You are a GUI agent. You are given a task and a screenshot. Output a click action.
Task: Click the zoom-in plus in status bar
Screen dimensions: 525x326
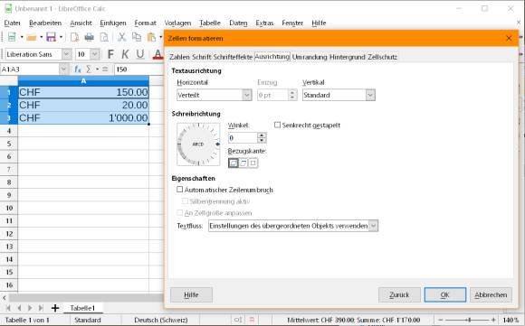coord(493,320)
